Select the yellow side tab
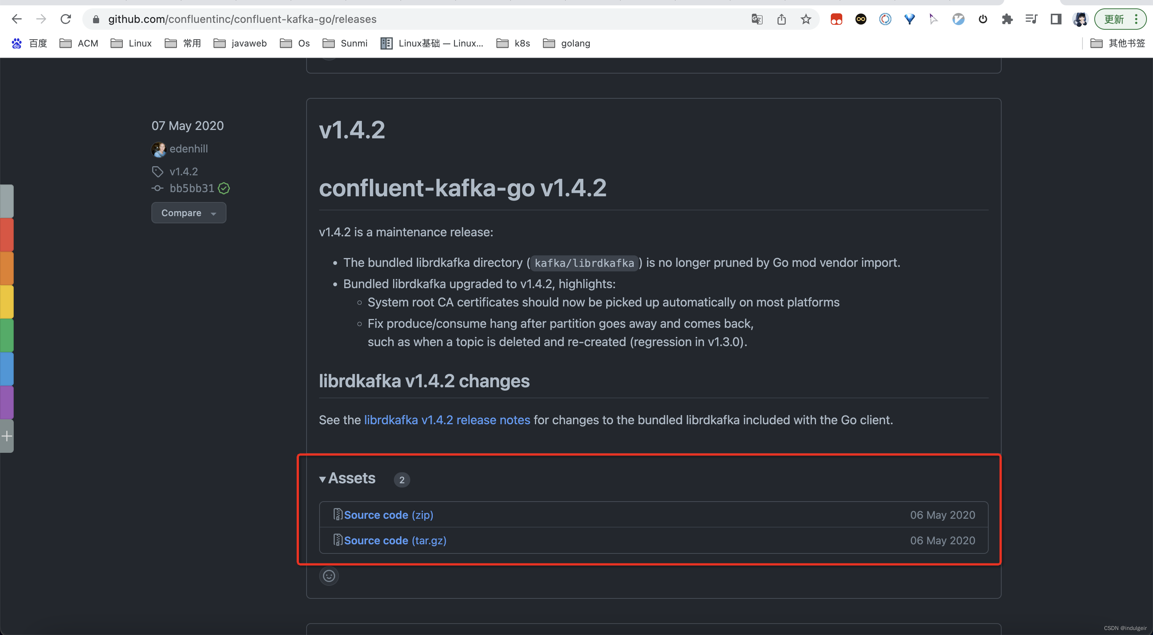Viewport: 1153px width, 635px height. pyautogui.click(x=7, y=302)
